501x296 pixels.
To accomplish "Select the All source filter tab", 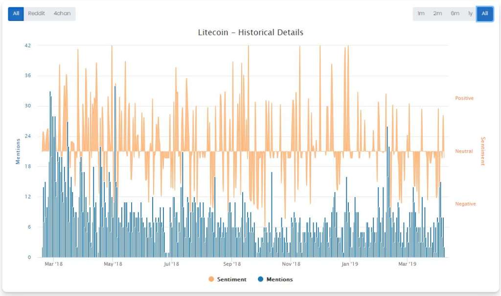I will (x=16, y=14).
